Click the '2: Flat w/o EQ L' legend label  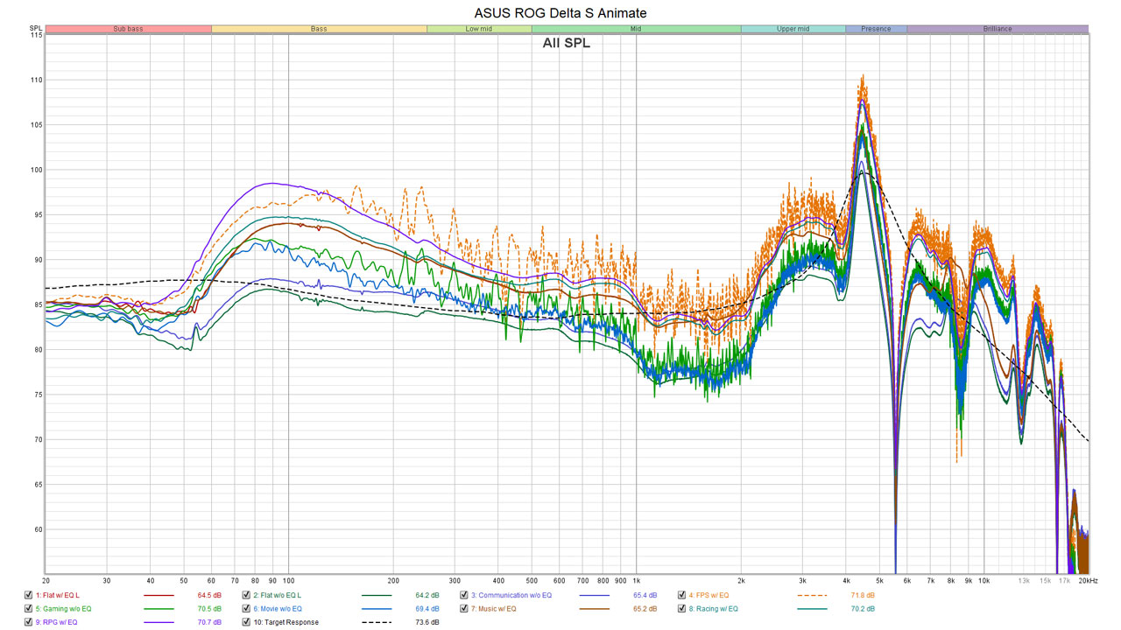click(278, 595)
